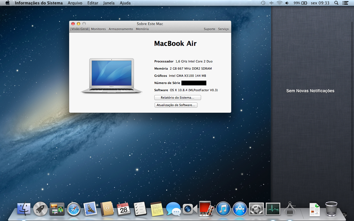Open Photo Booth icon in Dock
The height and width of the screenshot is (221, 354).
[x=207, y=209]
